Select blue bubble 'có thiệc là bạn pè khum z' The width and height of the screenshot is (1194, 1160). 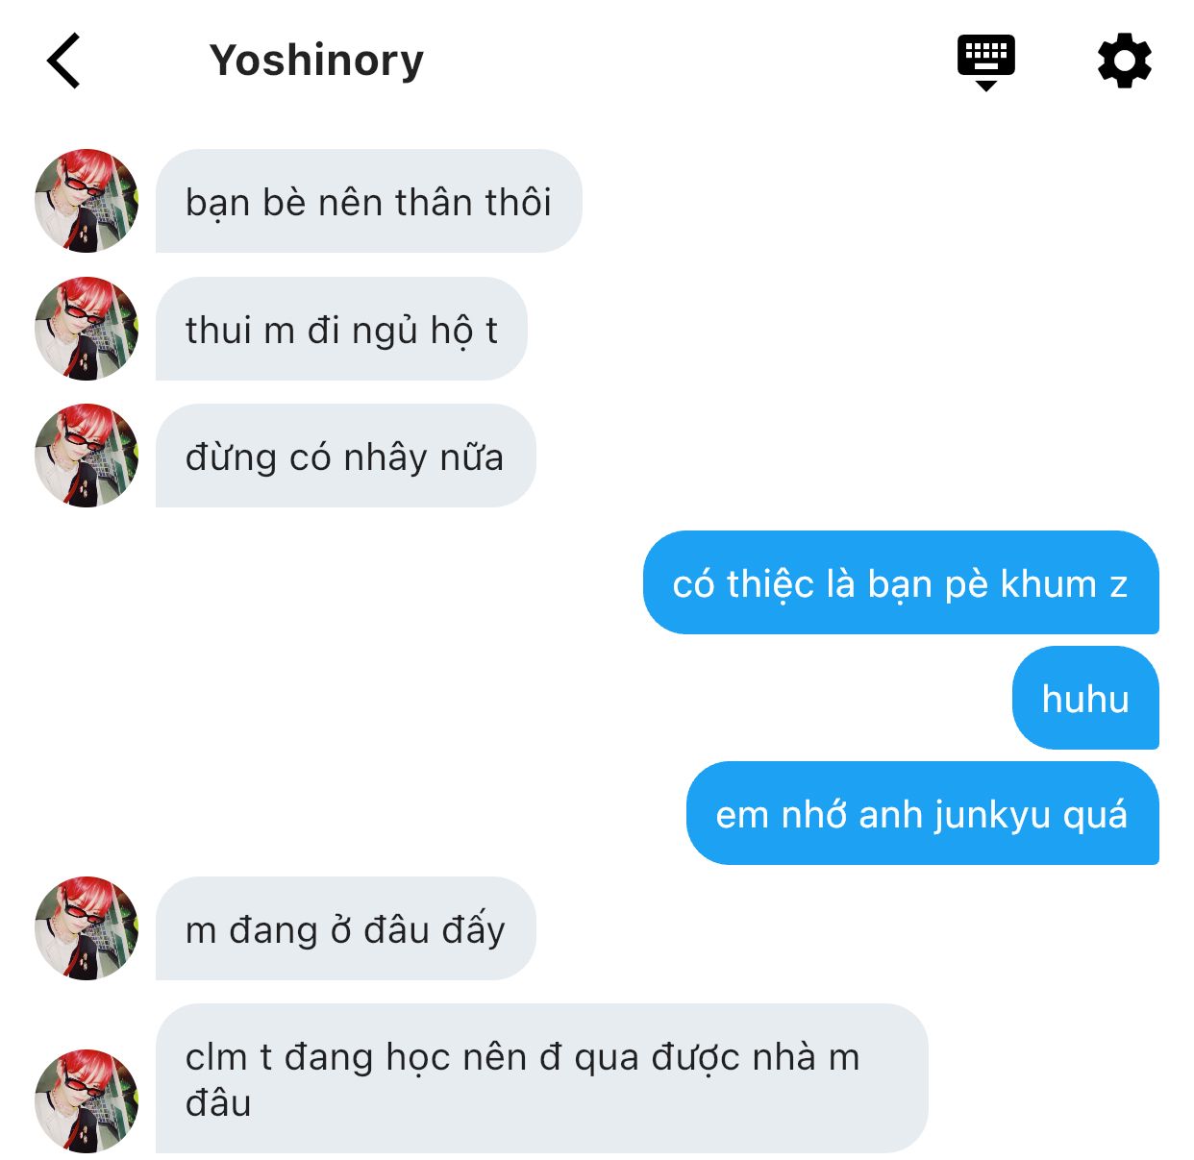click(901, 582)
